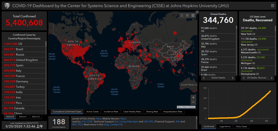Image resolution: width=278 pixels, height=131 pixels.
Task: Click the Global Deaths list scrollbar
Action: (236, 51)
